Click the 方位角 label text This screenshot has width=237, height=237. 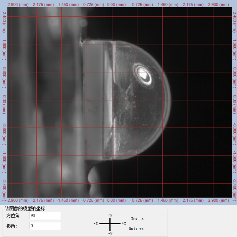point(14,216)
